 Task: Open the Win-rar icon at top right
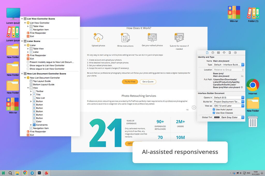(234, 12)
